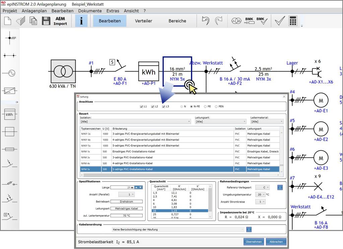Open the Bearbeiten menu in menu bar

click(x=63, y=11)
